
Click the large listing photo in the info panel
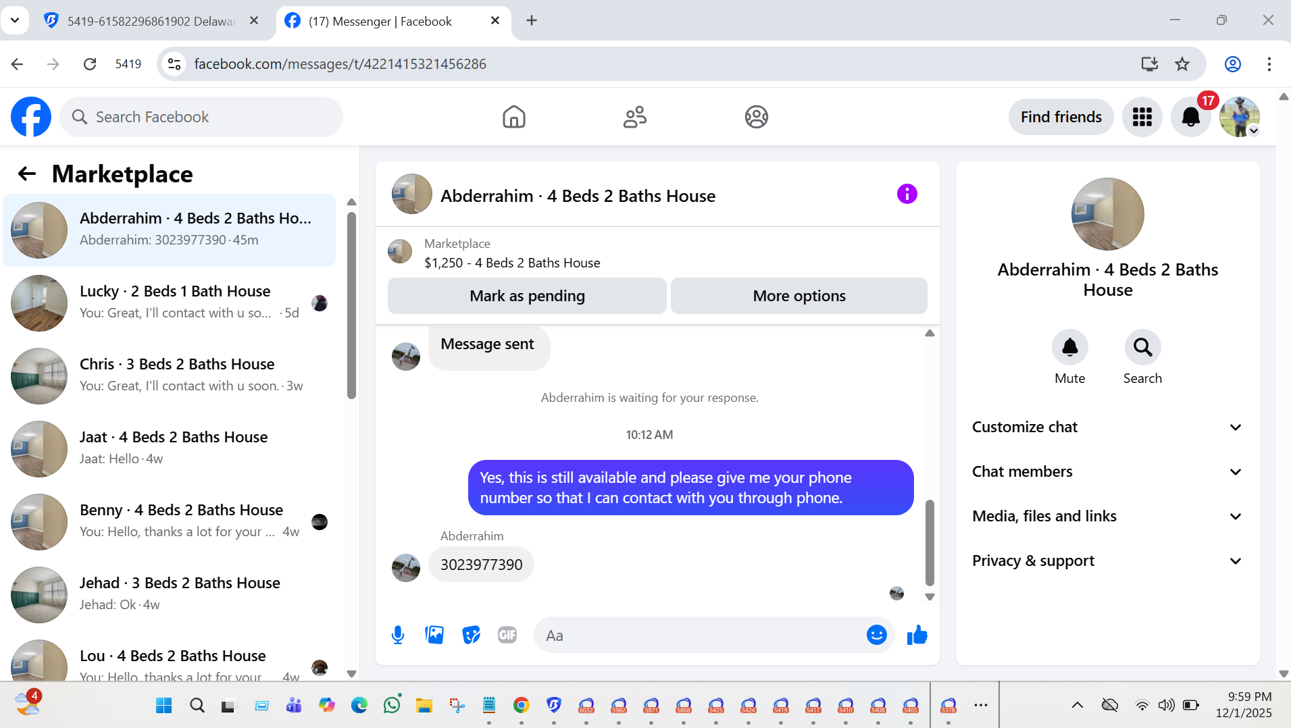coord(1108,214)
